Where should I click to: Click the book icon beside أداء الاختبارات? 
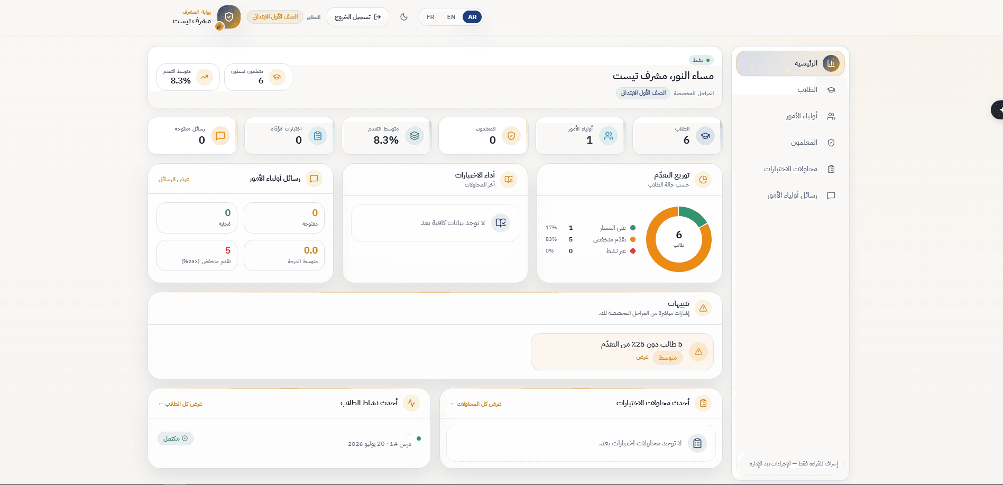[x=509, y=180]
